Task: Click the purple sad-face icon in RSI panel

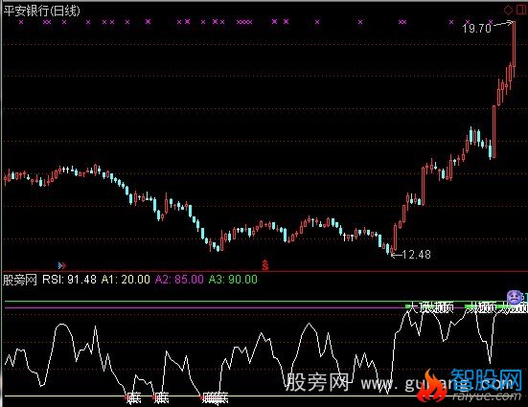Action: [515, 297]
